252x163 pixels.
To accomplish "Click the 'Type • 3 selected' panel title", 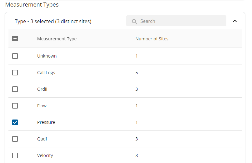I will [x=53, y=21].
